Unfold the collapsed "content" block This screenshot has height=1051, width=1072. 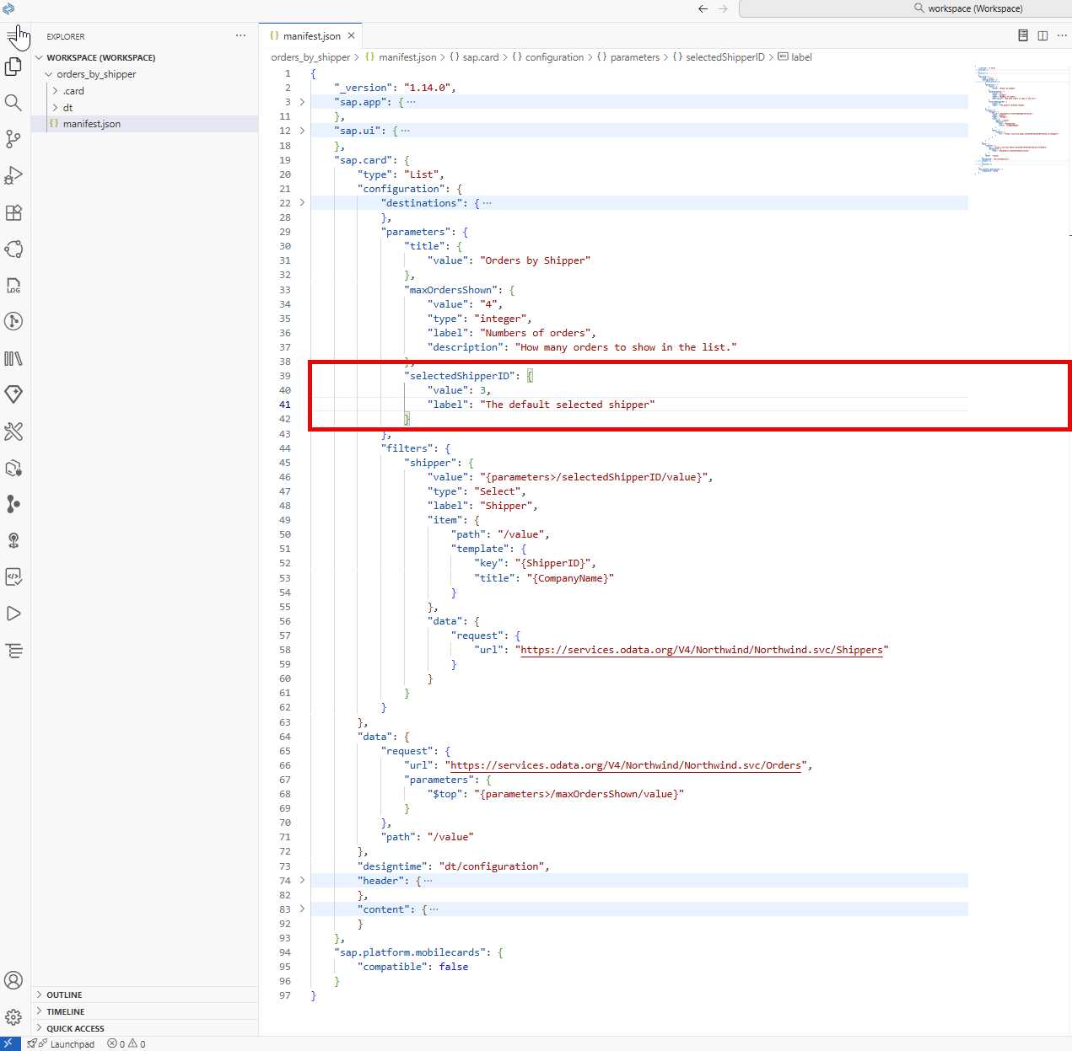click(x=302, y=909)
